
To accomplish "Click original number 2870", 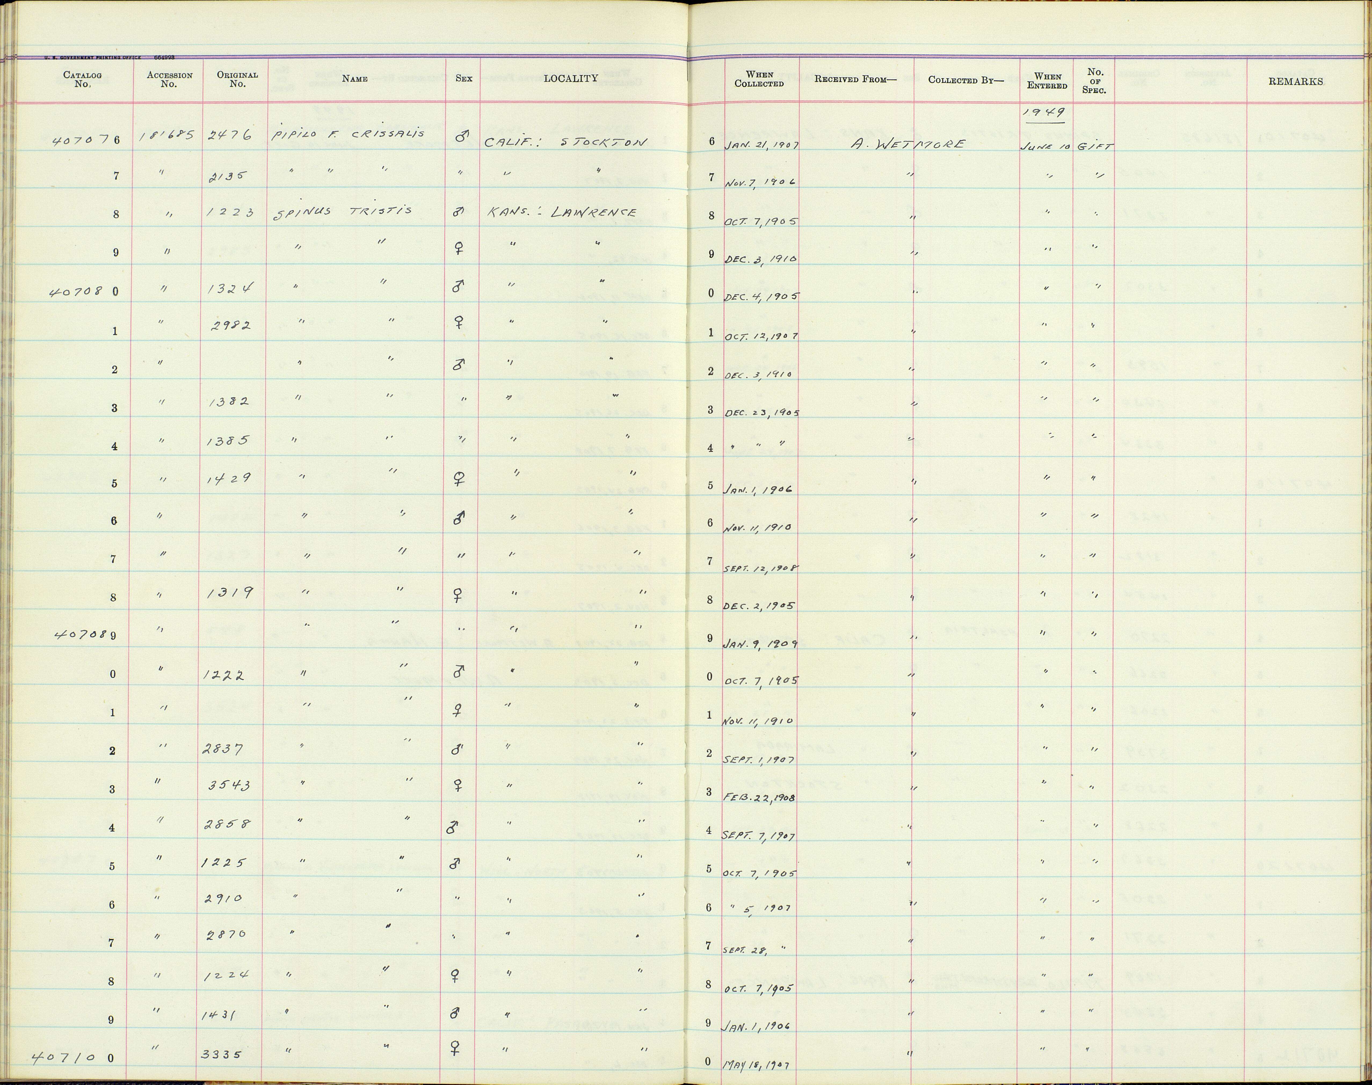I will point(226,934).
